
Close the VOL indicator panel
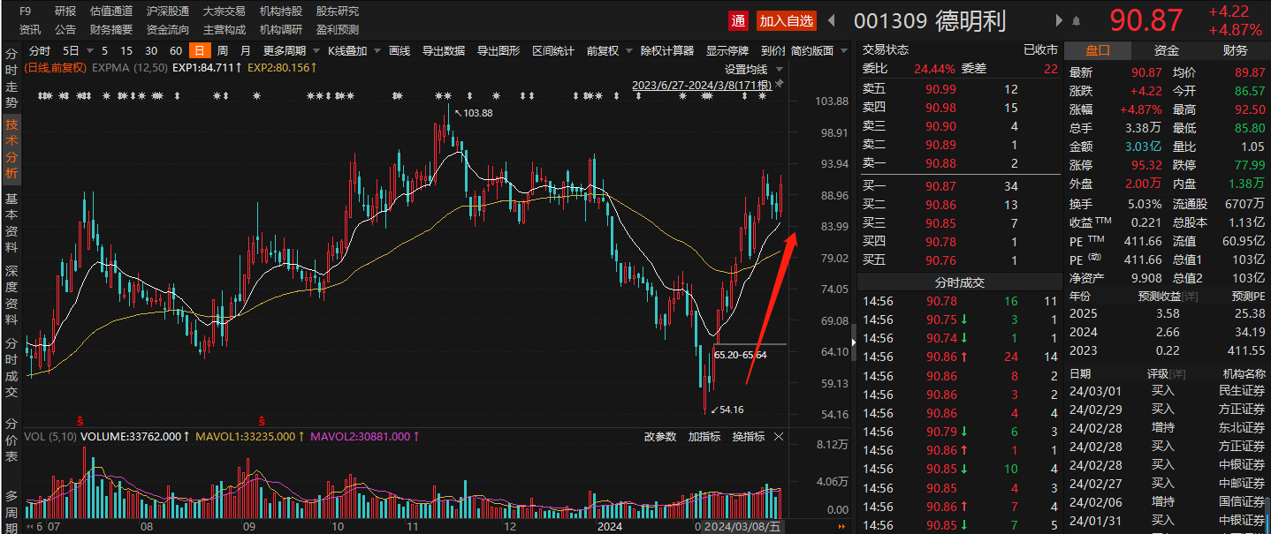[x=779, y=437]
